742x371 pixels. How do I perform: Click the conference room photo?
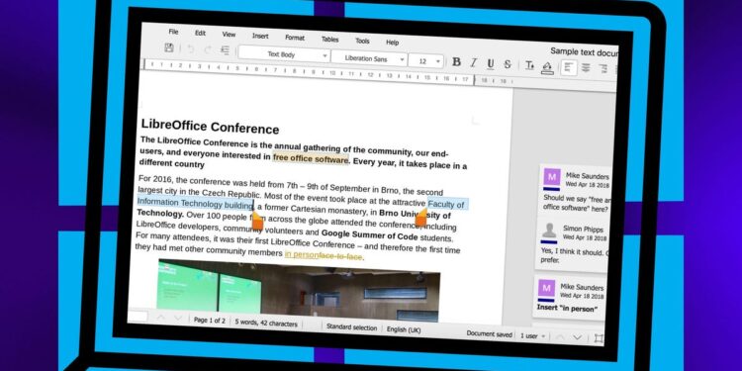click(x=299, y=291)
